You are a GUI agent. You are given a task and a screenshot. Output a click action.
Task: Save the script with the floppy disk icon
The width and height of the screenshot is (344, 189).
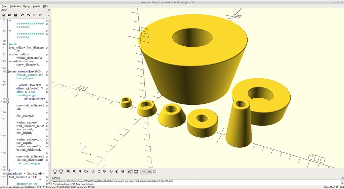coord(15,15)
